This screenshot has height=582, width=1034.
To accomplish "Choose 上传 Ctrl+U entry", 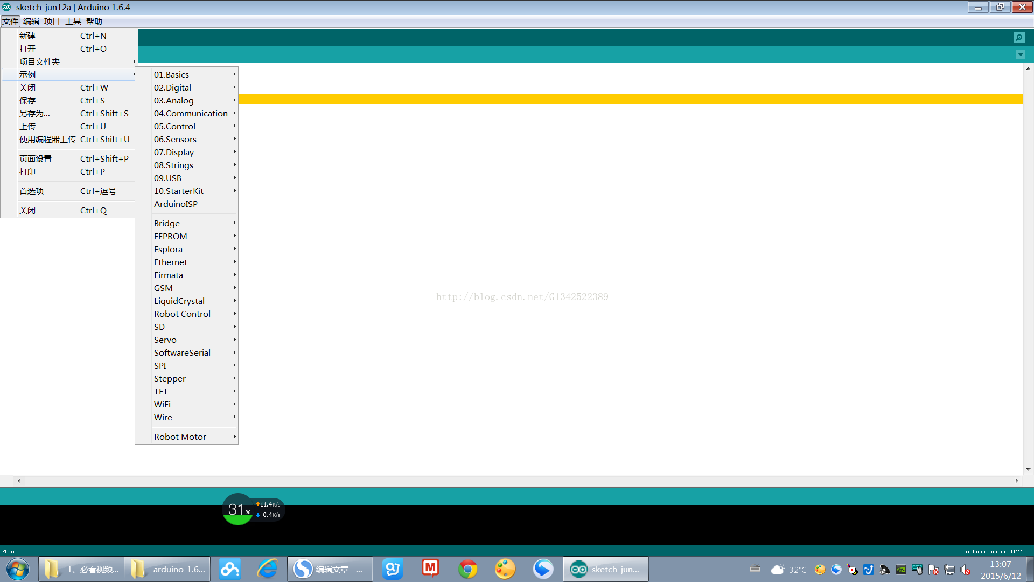I will pyautogui.click(x=68, y=126).
